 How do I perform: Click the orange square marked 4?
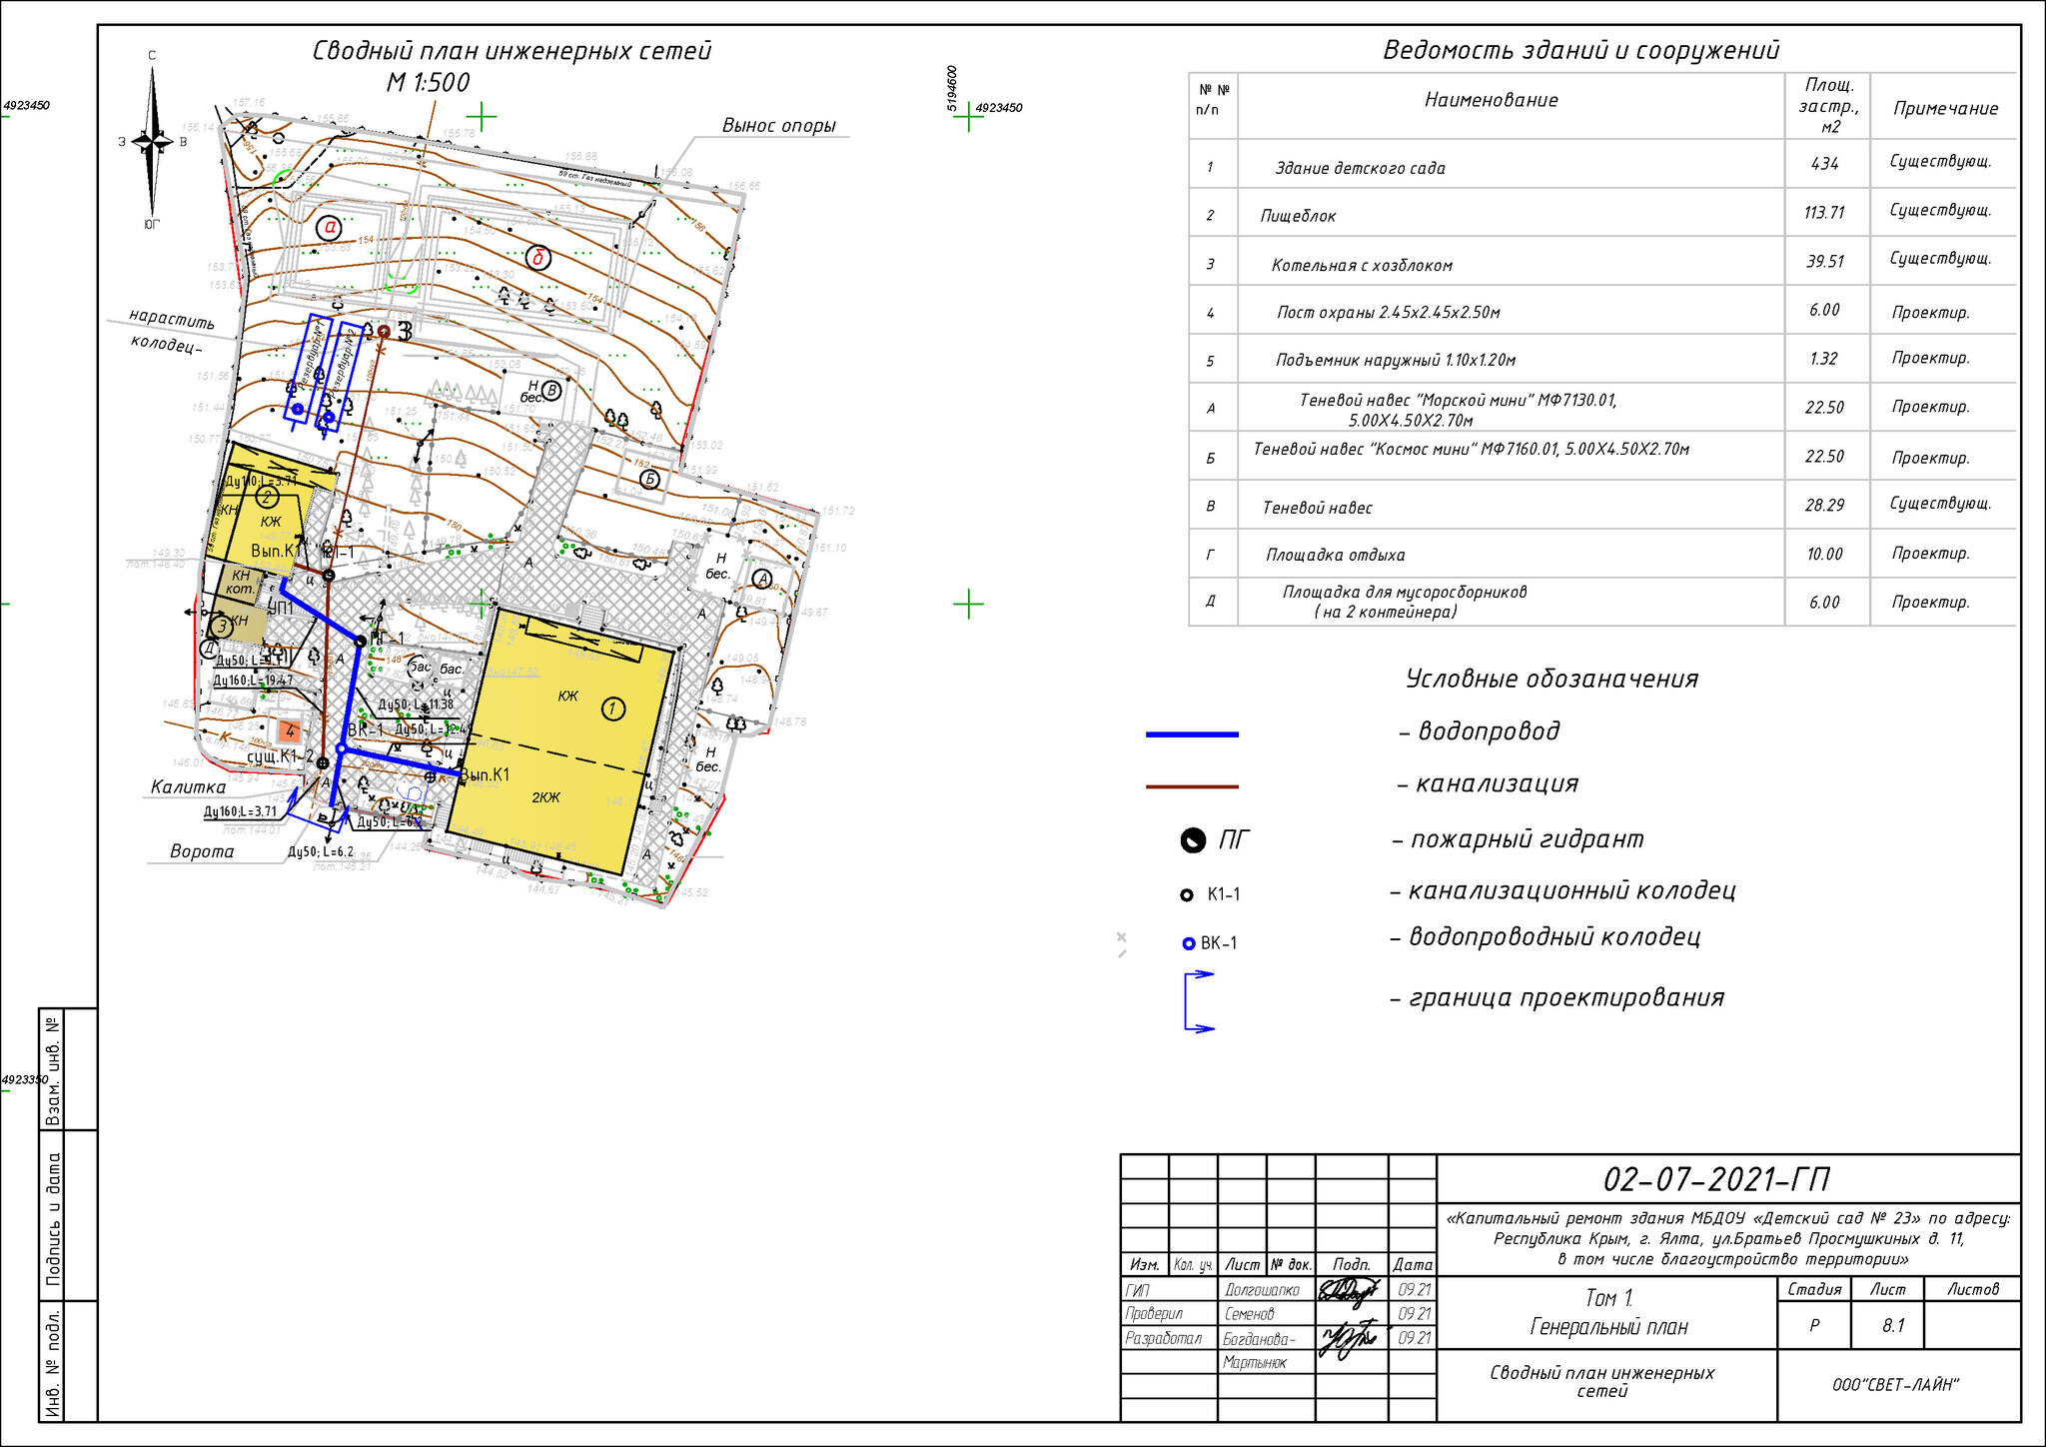point(290,730)
